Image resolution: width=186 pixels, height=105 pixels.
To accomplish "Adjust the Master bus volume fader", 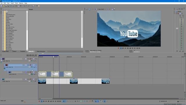I will tap(177, 29).
